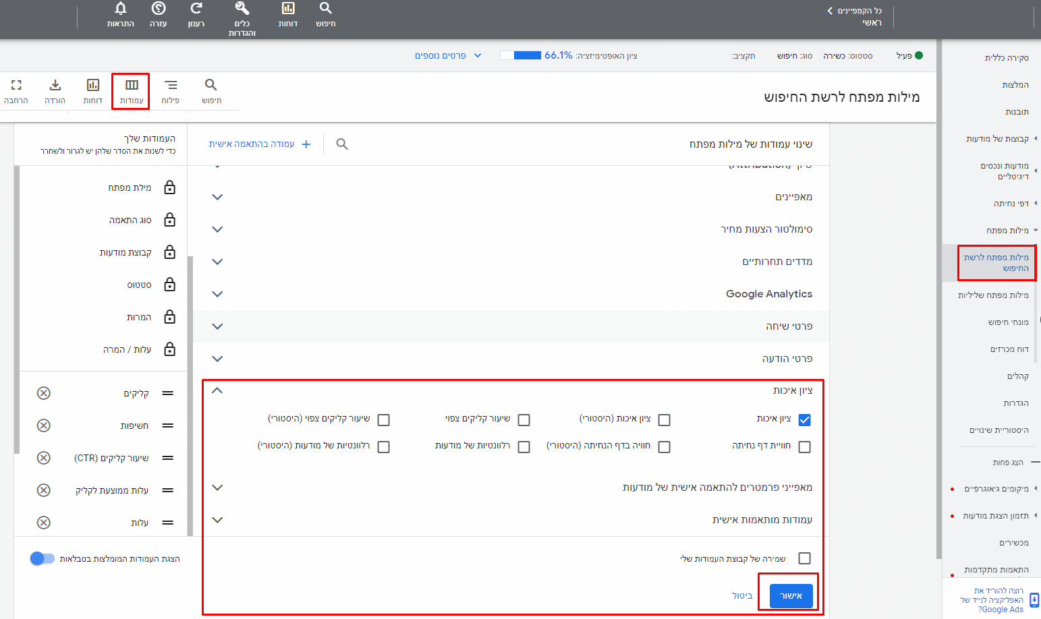Image resolution: width=1041 pixels, height=619 pixels.
Task: Open מונחי חיפוש in sidebar
Action: click(1008, 322)
